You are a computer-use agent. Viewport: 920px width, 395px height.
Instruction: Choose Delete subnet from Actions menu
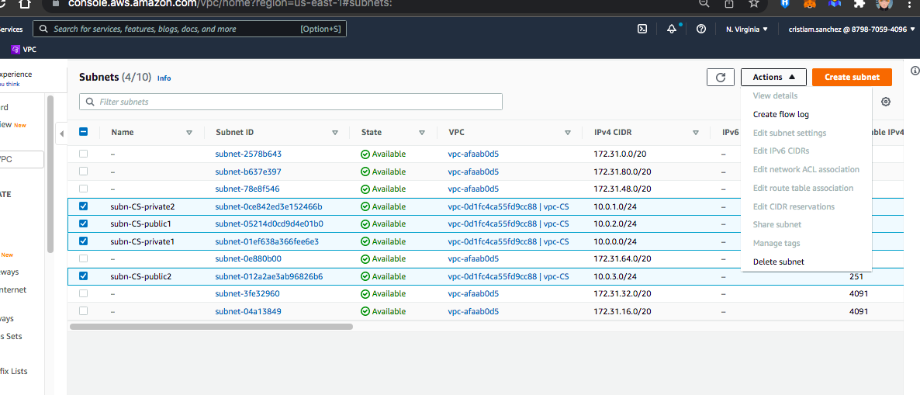[778, 262]
